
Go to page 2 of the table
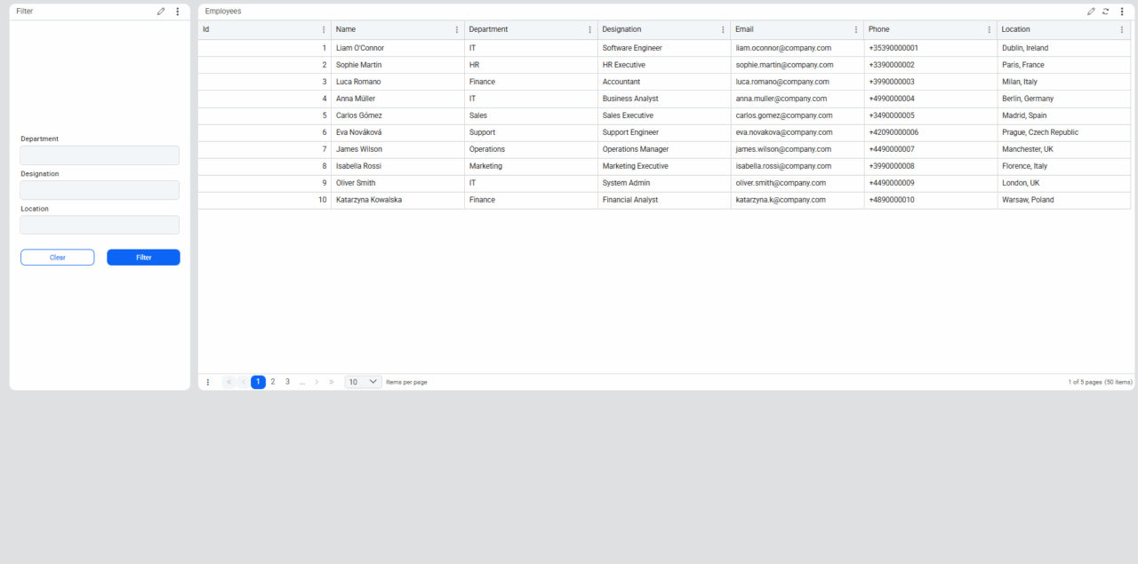pyautogui.click(x=273, y=382)
